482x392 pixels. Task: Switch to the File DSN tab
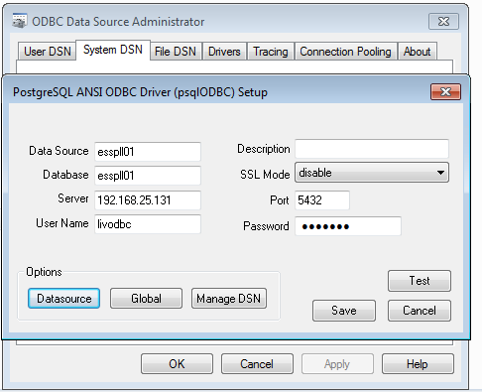point(176,52)
